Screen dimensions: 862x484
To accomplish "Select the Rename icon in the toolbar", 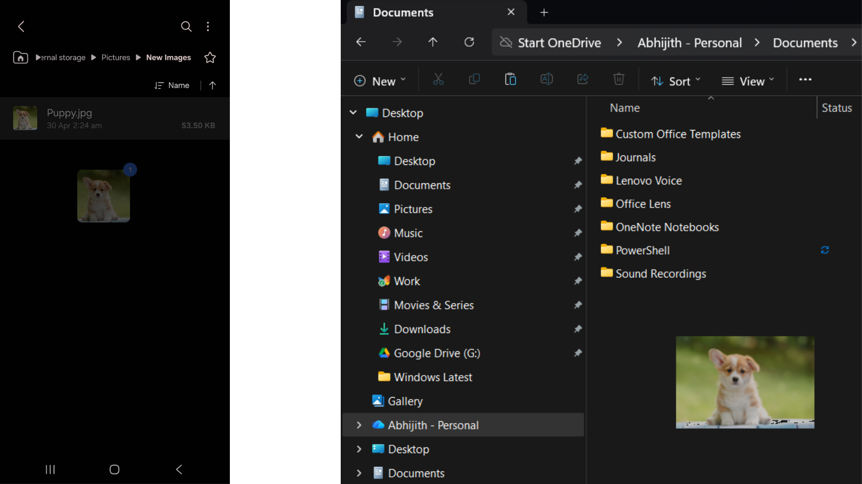I will pos(546,79).
